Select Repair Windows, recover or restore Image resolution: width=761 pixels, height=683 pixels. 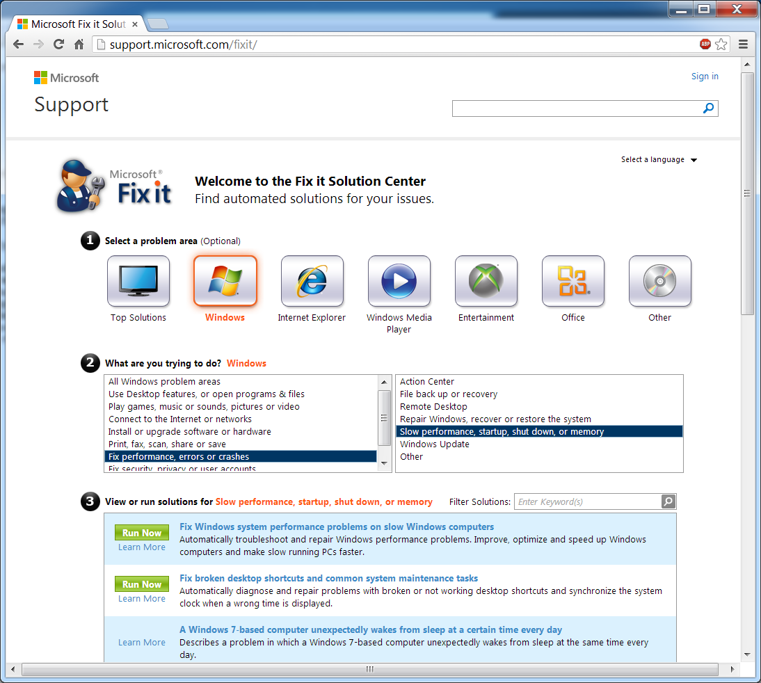[539, 419]
